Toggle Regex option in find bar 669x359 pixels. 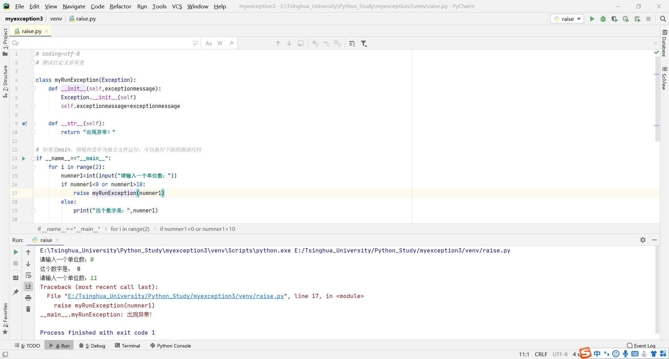(231, 43)
